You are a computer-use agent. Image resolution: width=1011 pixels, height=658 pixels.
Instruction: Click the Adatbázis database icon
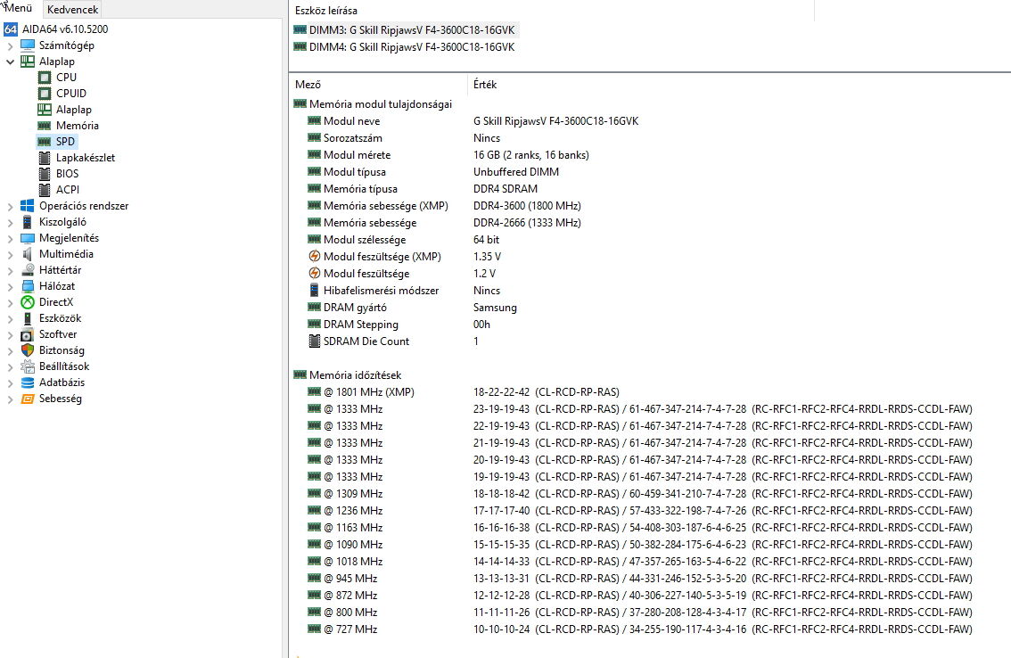[27, 382]
